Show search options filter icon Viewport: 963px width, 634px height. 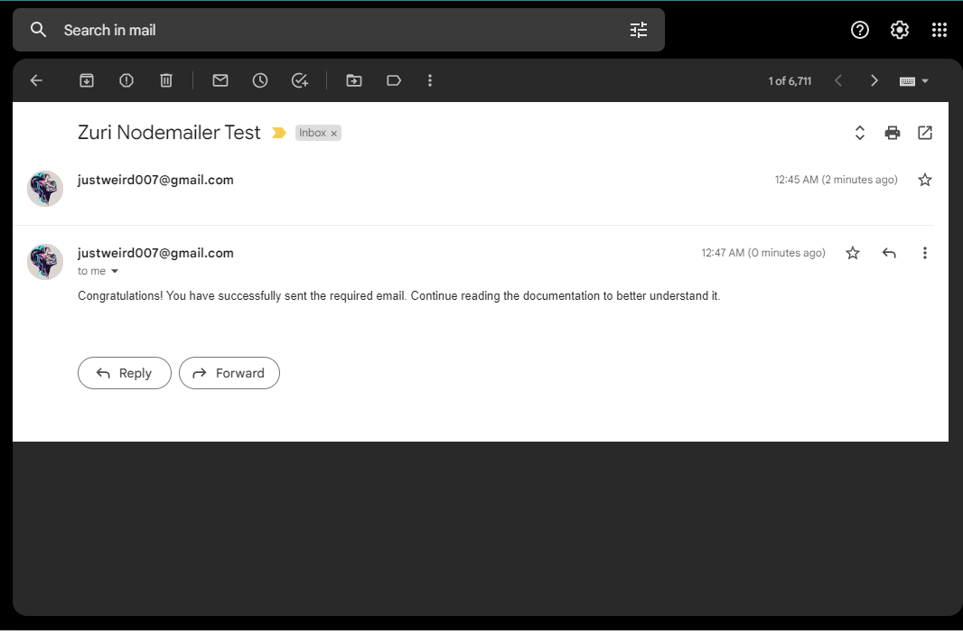639,30
